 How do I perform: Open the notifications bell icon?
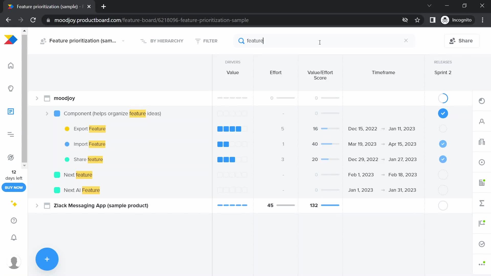[14, 237]
